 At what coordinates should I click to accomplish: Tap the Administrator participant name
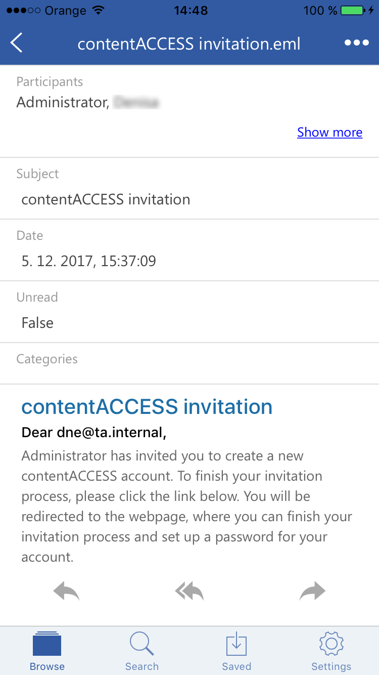[x=62, y=103]
